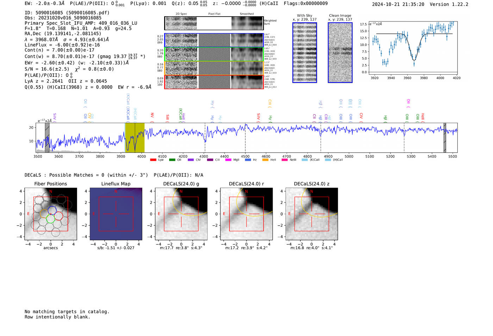
Task: Click the Smoothed column heading
Action: click(x=247, y=14)
